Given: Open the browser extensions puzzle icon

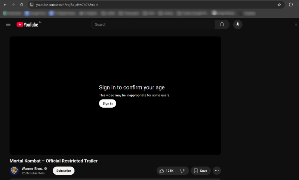Looking at the screenshot, I should coord(291,5).
